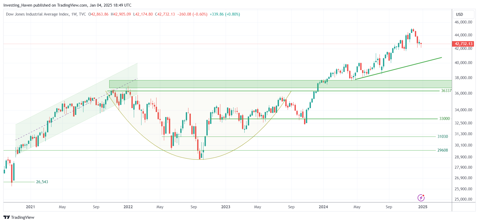This screenshot has width=479, height=223.
Task: Click the 46,000.00 price axis label
Action: click(463, 22)
